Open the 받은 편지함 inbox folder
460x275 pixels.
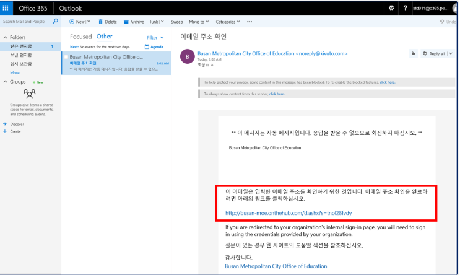pos(20,46)
